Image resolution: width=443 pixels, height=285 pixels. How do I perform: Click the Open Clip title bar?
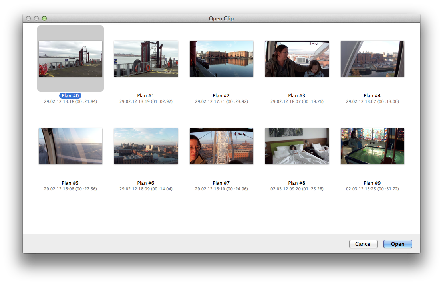tap(221, 18)
